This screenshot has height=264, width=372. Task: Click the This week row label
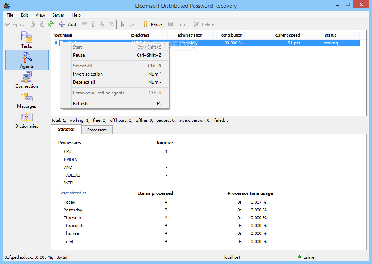73,218
